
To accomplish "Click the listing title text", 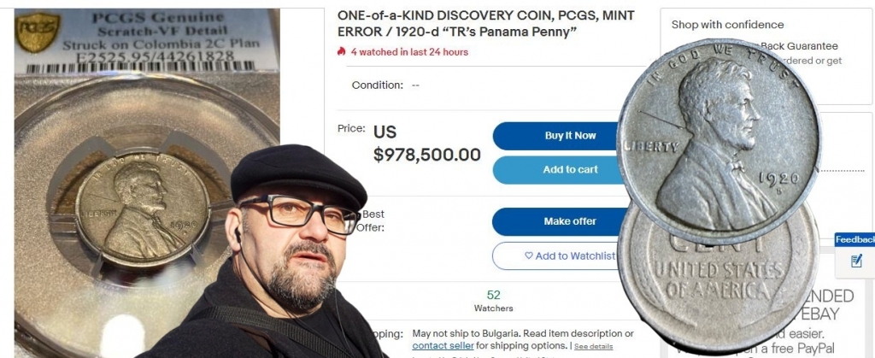I will 485,24.
